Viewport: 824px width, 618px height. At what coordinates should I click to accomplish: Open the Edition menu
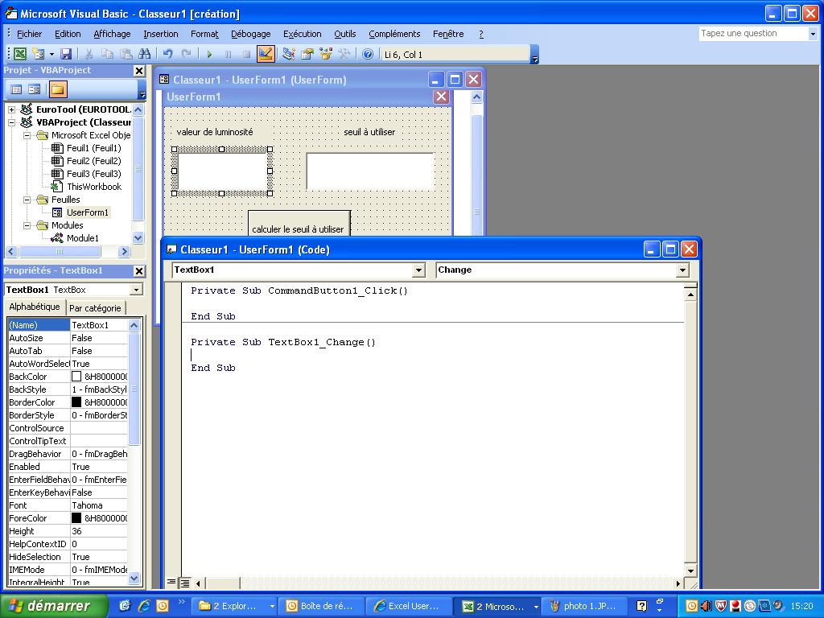click(68, 34)
